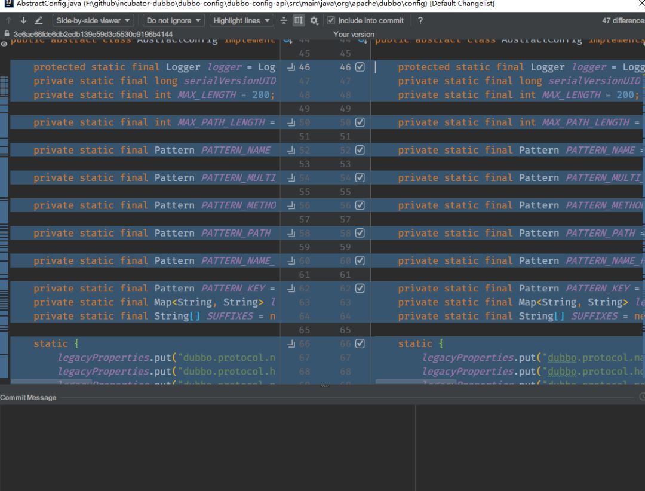Click the Commit Message label
The image size is (645, 491).
click(28, 398)
